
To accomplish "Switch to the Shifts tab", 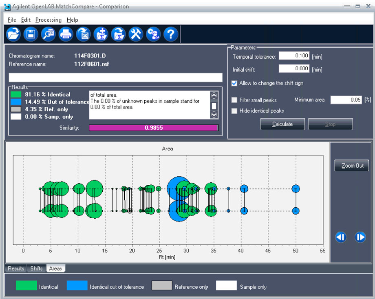I will click(x=36, y=268).
